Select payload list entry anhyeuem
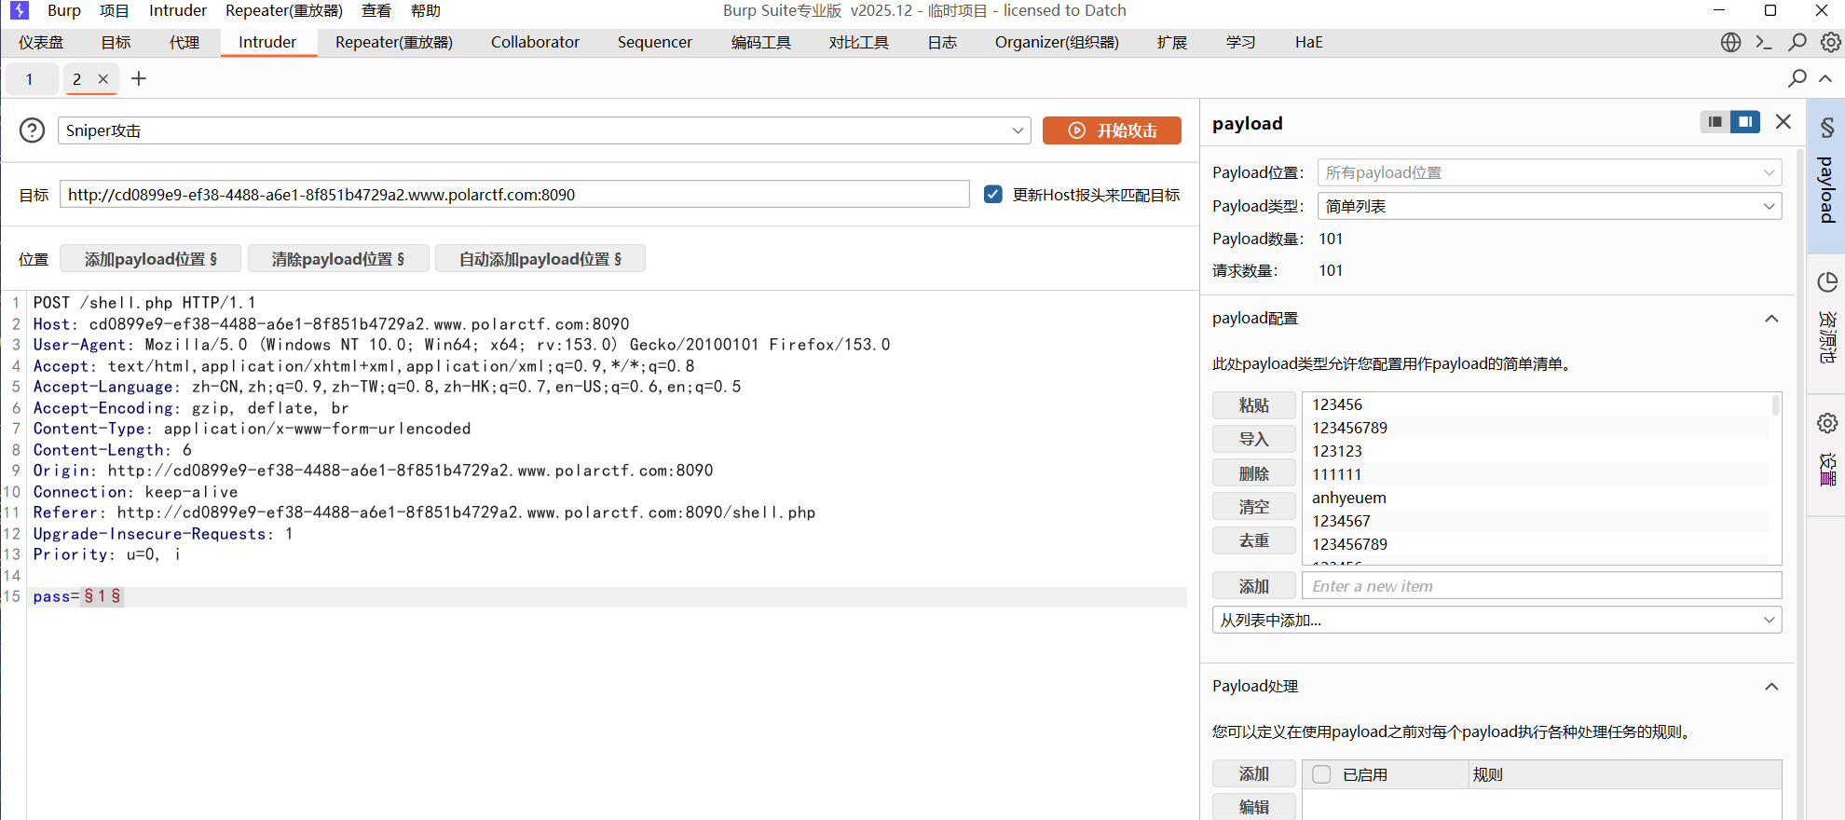 (x=1537, y=498)
